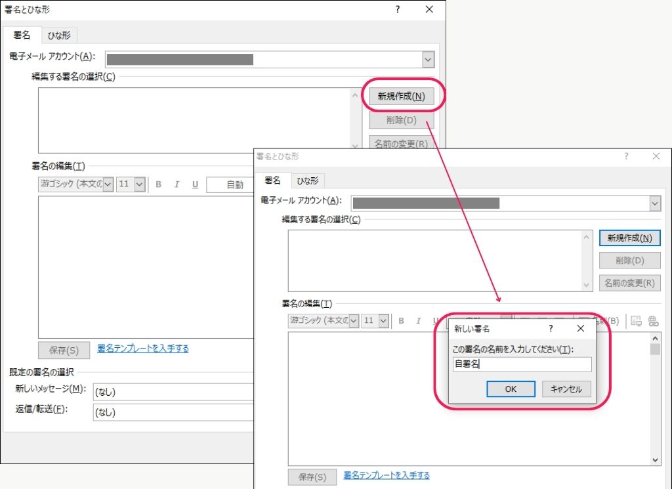The width and height of the screenshot is (672, 489).
Task: Click Bold icon in the right dialog
Action: click(x=401, y=321)
